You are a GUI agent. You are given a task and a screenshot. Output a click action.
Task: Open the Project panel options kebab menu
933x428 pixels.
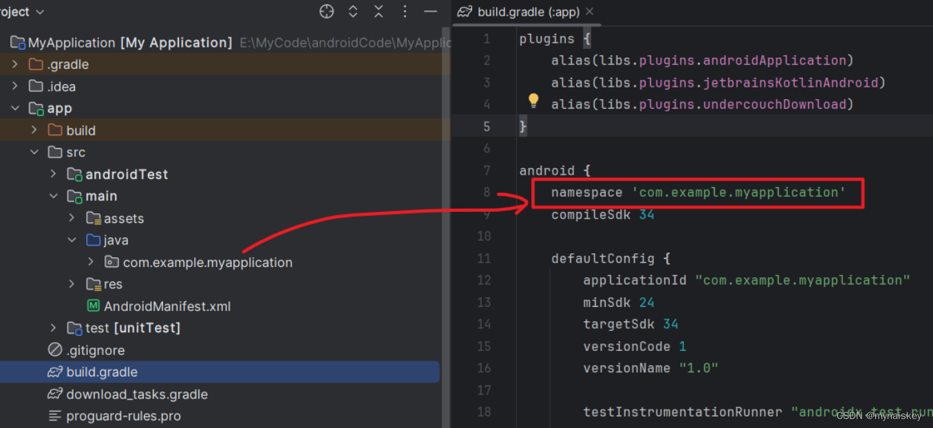(x=405, y=12)
